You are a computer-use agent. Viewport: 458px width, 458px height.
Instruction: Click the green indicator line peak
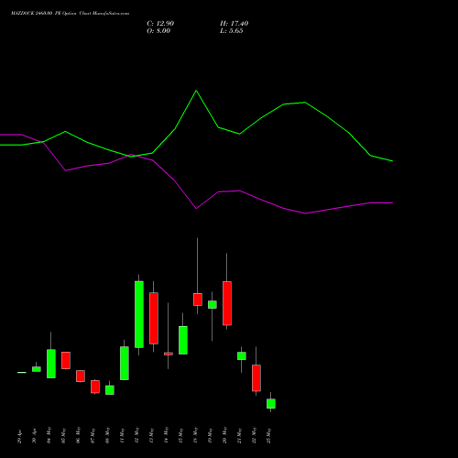[x=196, y=91]
